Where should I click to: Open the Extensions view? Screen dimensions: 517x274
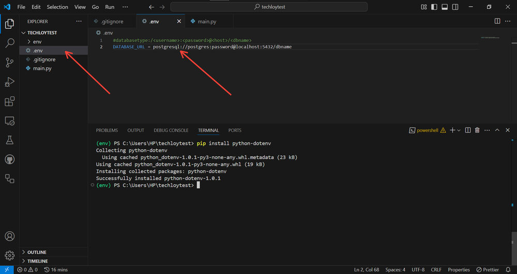click(9, 102)
